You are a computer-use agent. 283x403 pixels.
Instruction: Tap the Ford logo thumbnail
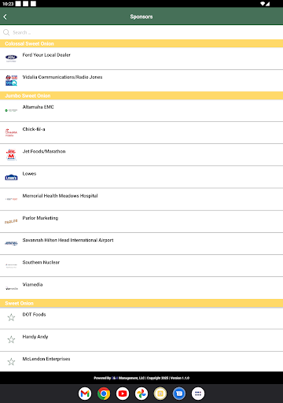[11, 57]
